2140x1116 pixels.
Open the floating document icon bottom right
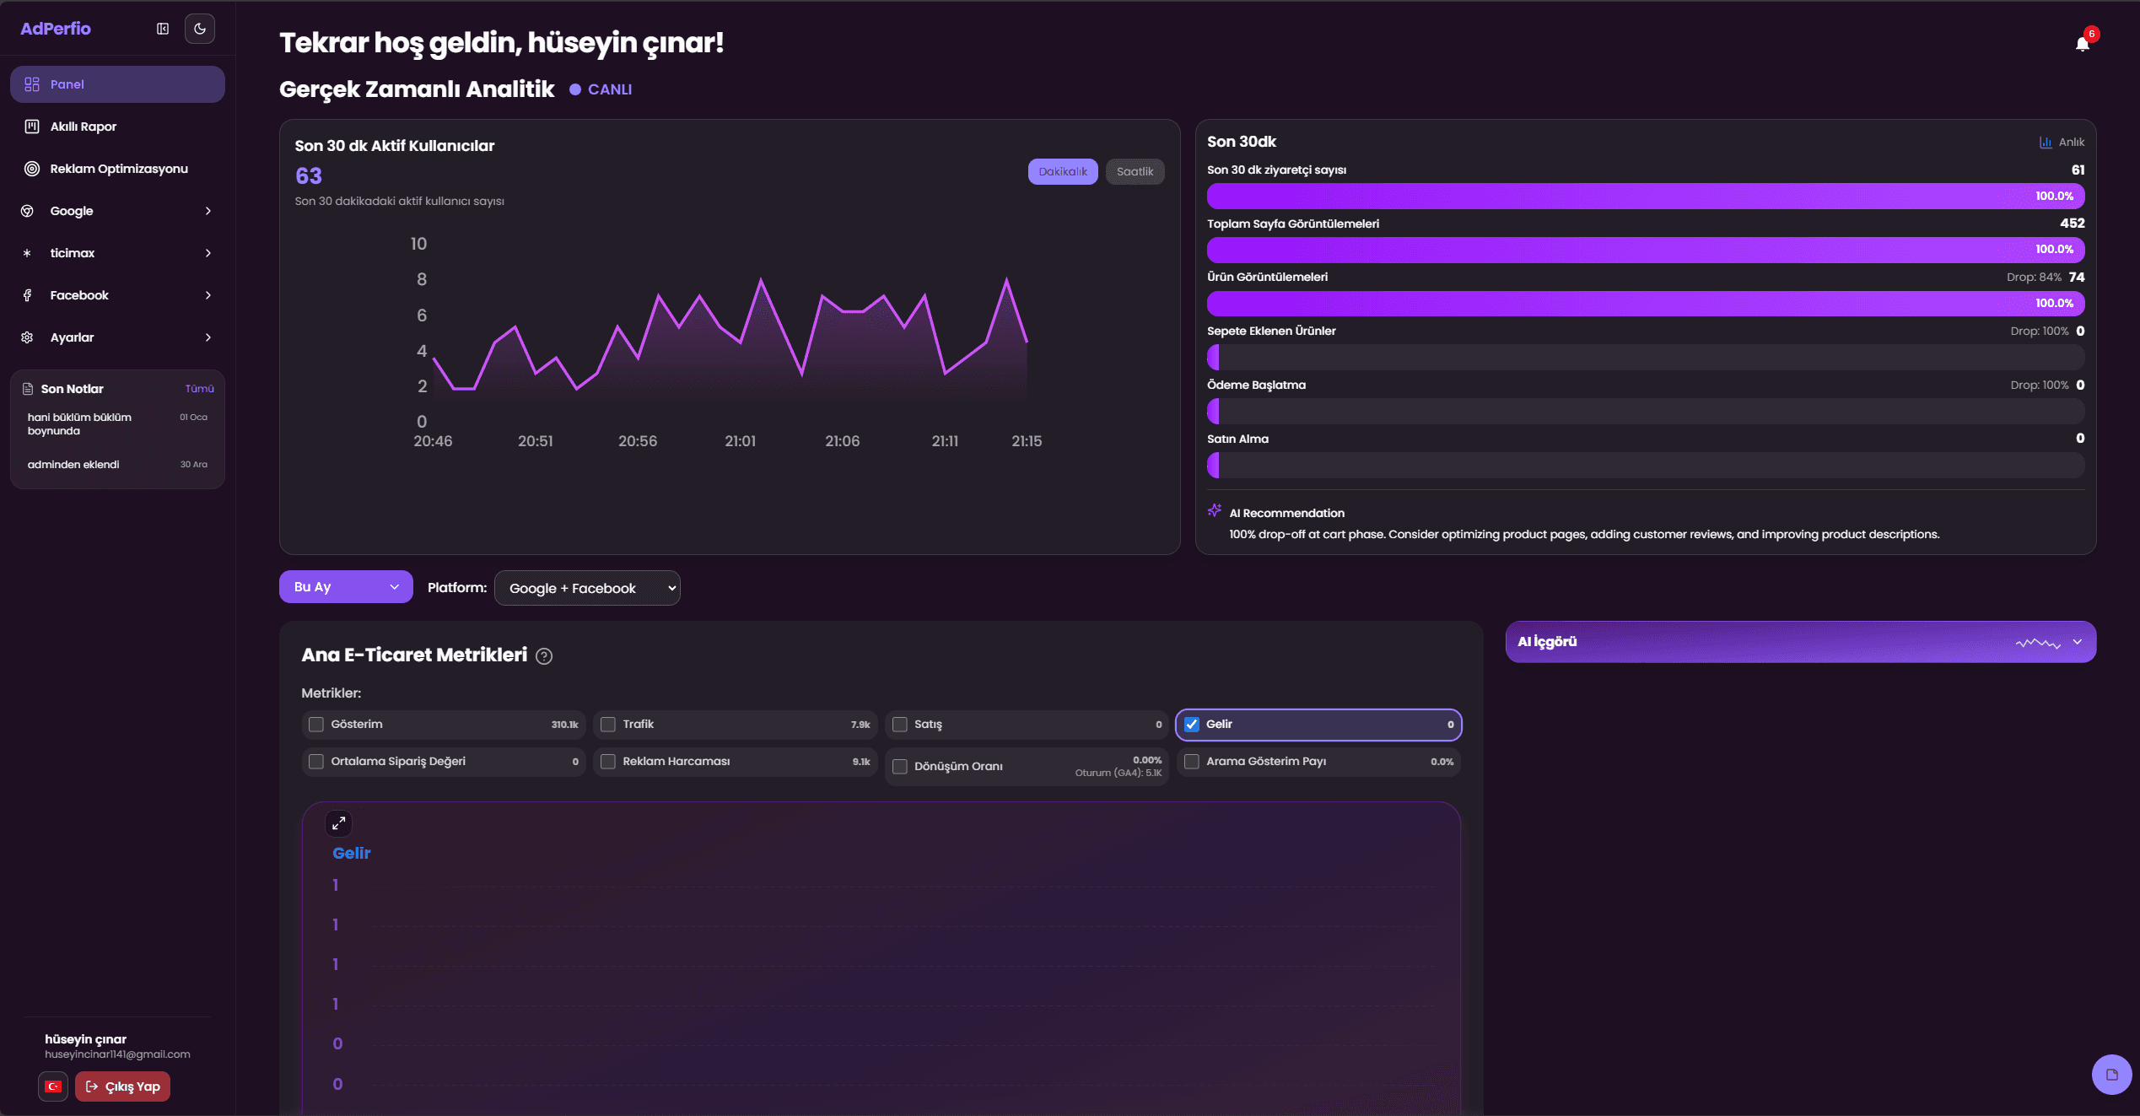(x=2111, y=1074)
